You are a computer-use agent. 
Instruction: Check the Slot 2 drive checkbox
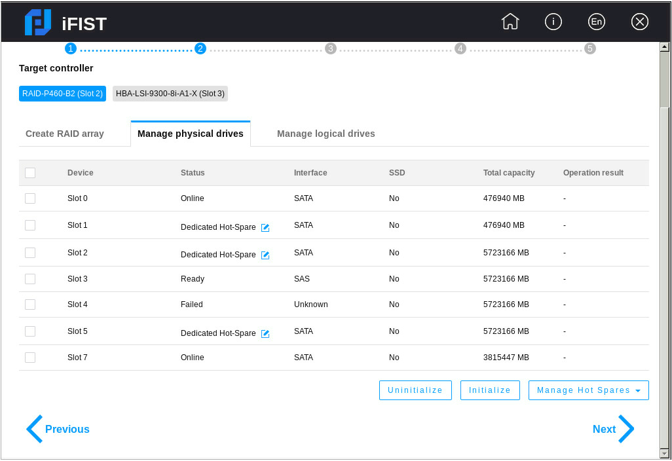click(30, 253)
